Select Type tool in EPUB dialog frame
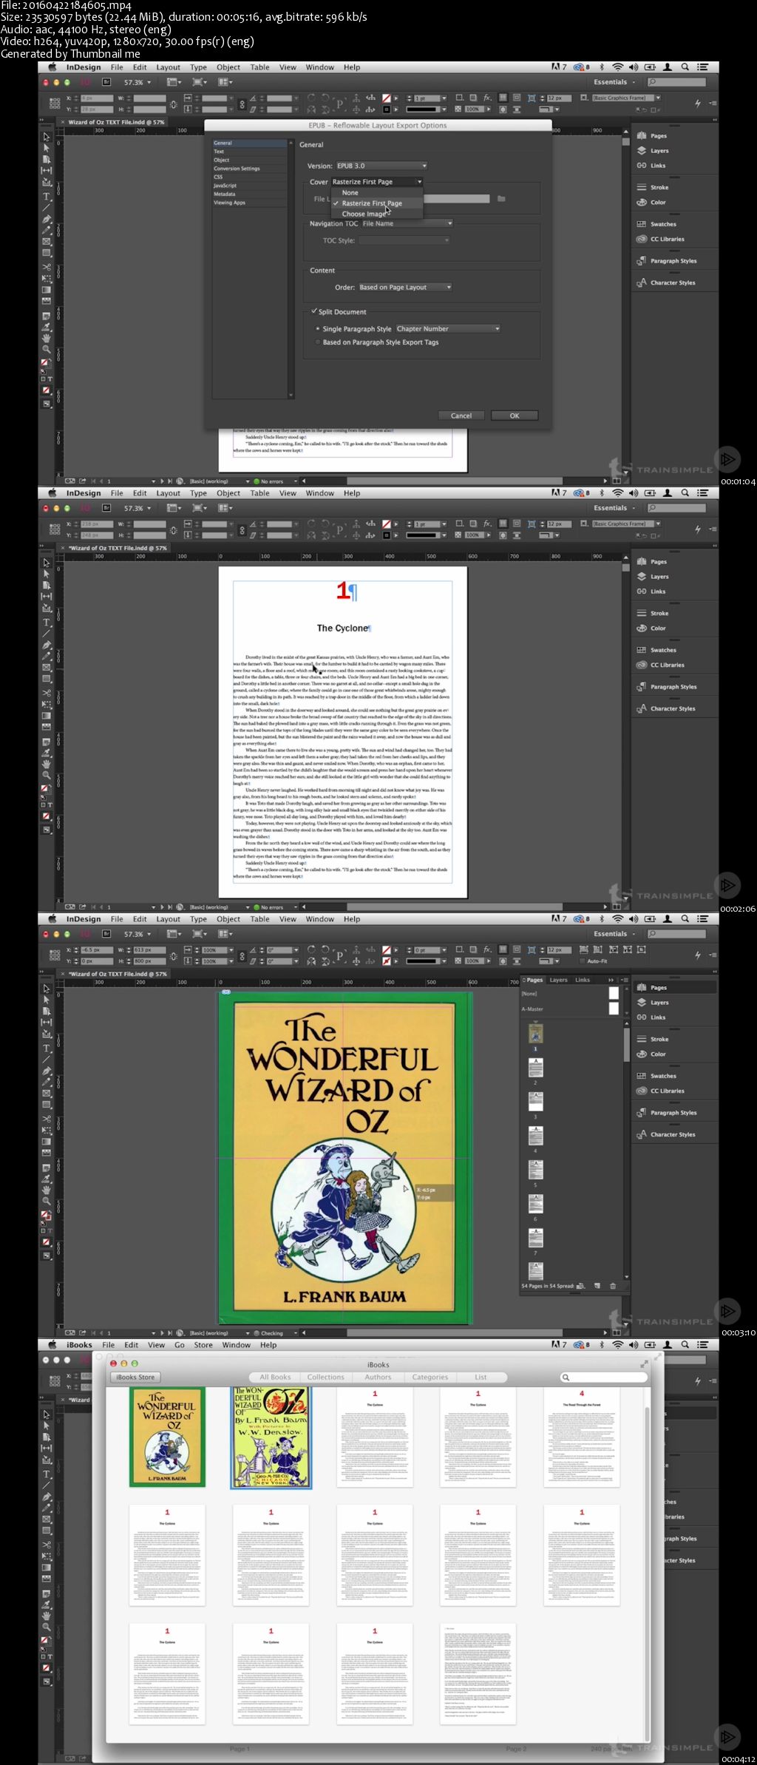The width and height of the screenshot is (757, 1765). (47, 197)
